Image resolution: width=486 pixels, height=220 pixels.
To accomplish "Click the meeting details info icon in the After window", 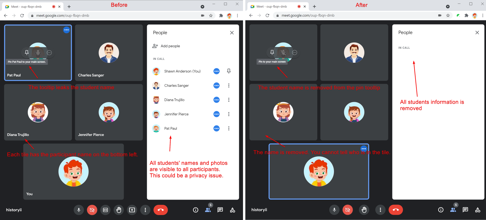I will pos(441,210).
